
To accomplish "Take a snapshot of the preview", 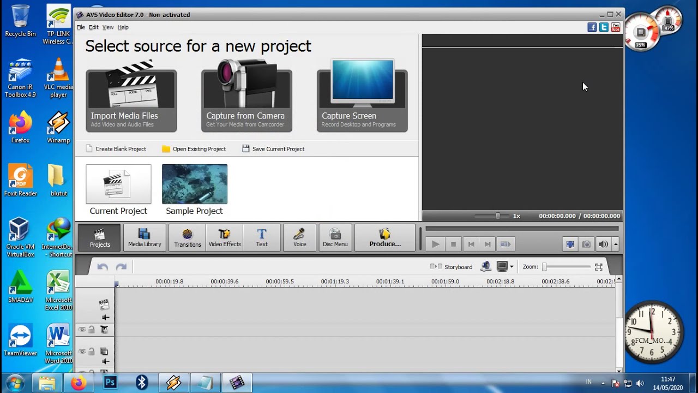I will (x=586, y=244).
